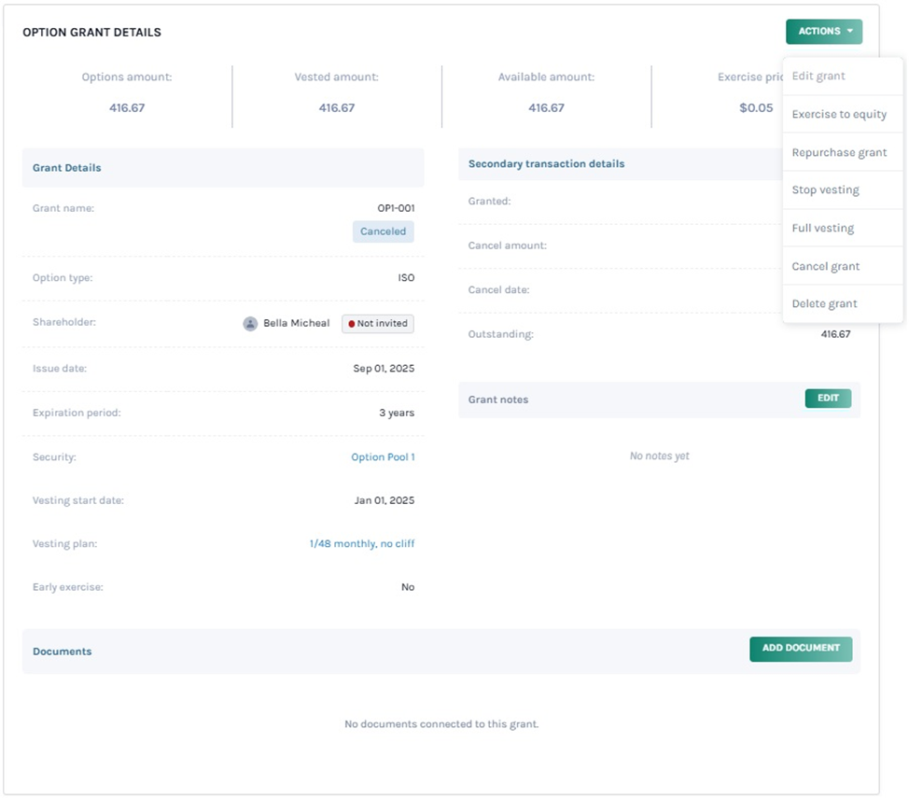Choose Exercise to equity option

point(839,115)
